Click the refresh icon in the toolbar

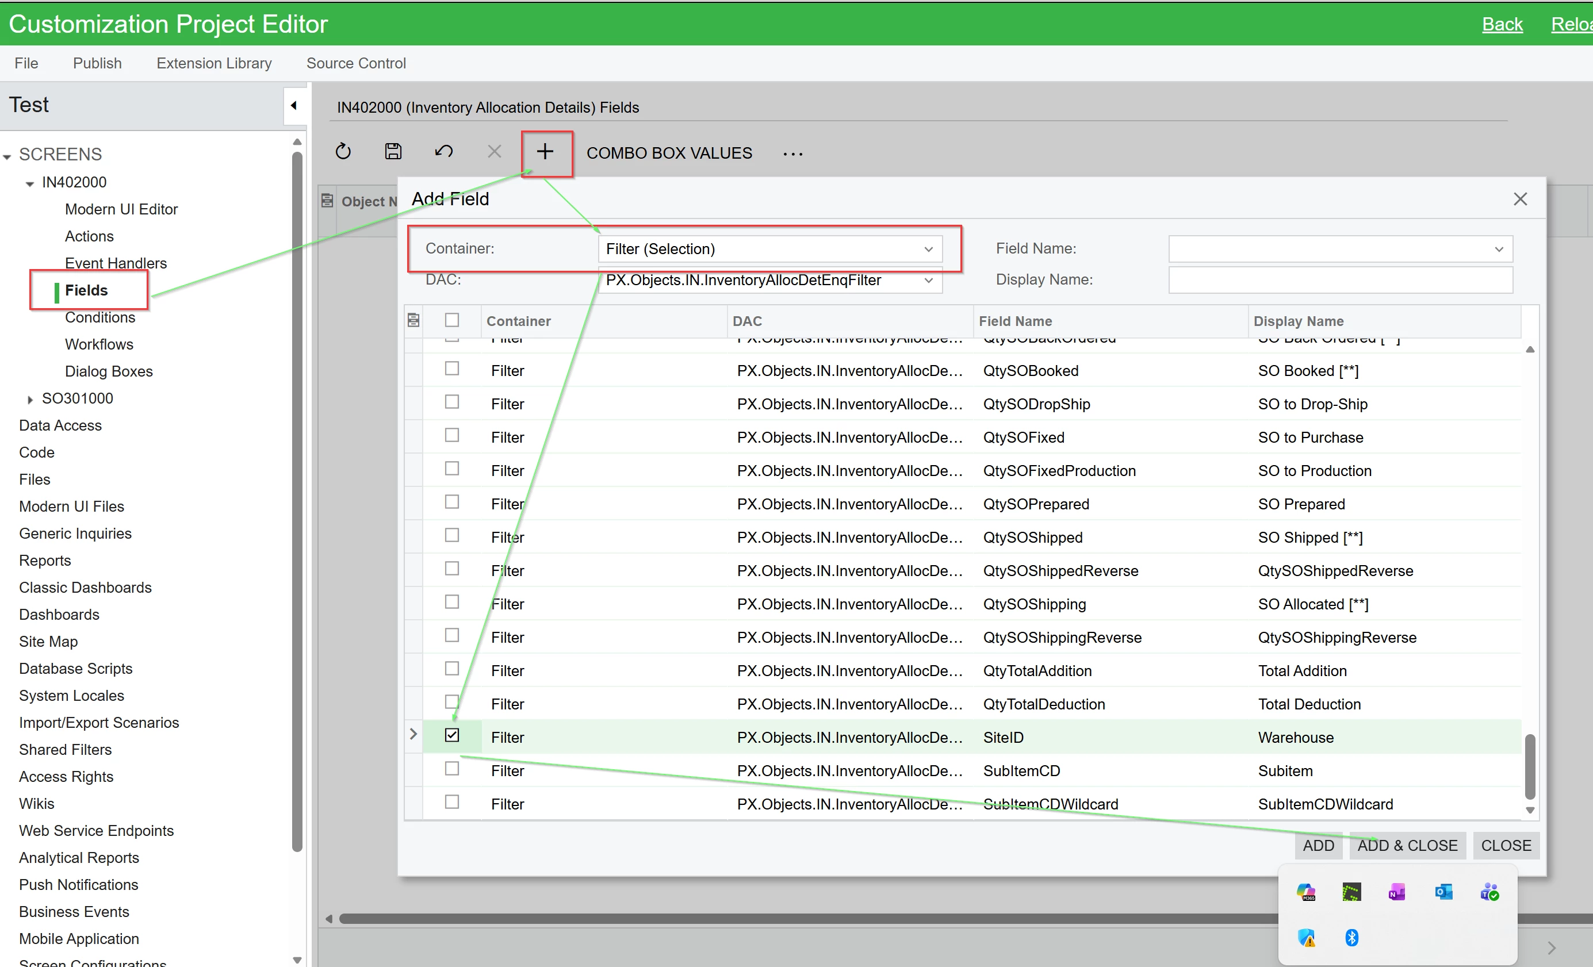coord(343,152)
